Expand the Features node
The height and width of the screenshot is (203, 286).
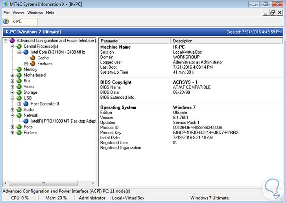pyautogui.click(x=26, y=64)
